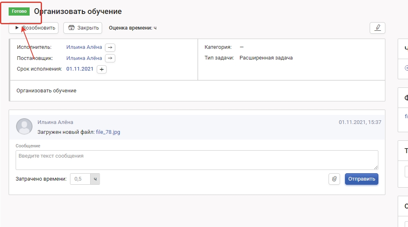Viewport: 408px width, 227px height.
Task: Click the green Готово status badge
Action: [x=19, y=11]
